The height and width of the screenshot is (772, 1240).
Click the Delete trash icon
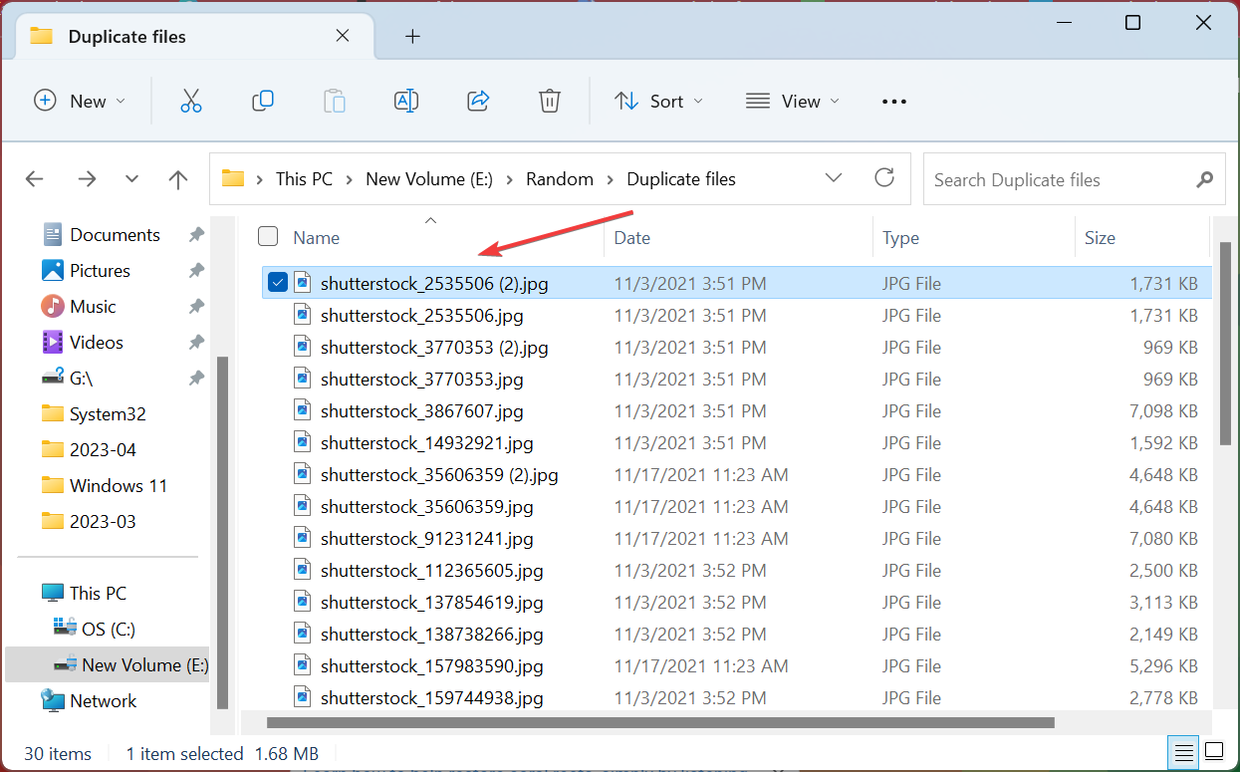(550, 101)
